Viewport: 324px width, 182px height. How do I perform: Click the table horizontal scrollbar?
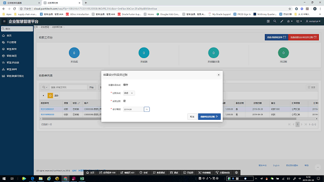pos(169,119)
